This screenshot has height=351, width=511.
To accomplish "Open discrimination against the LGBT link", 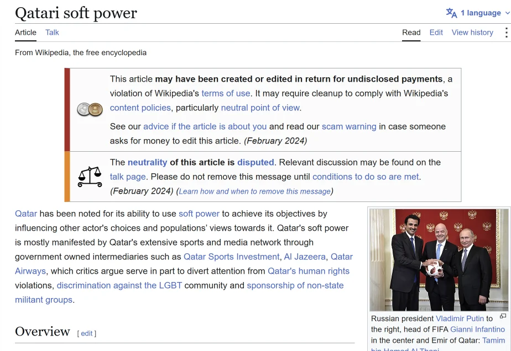I will tap(119, 285).
